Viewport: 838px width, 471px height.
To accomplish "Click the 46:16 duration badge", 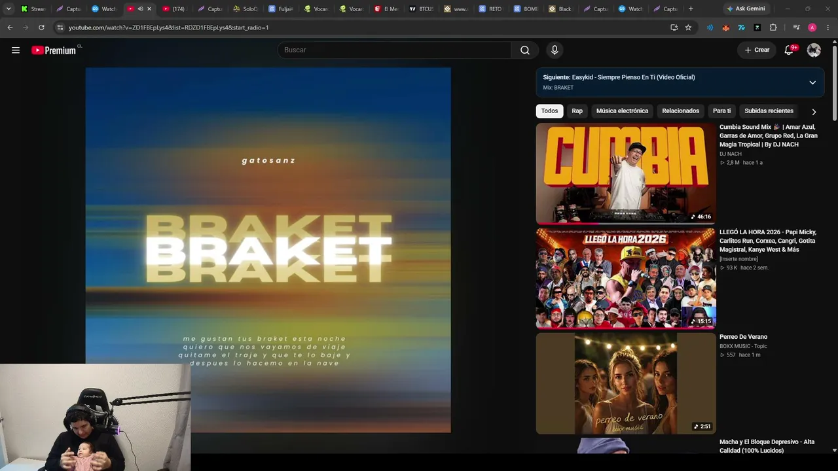I will 701,217.
